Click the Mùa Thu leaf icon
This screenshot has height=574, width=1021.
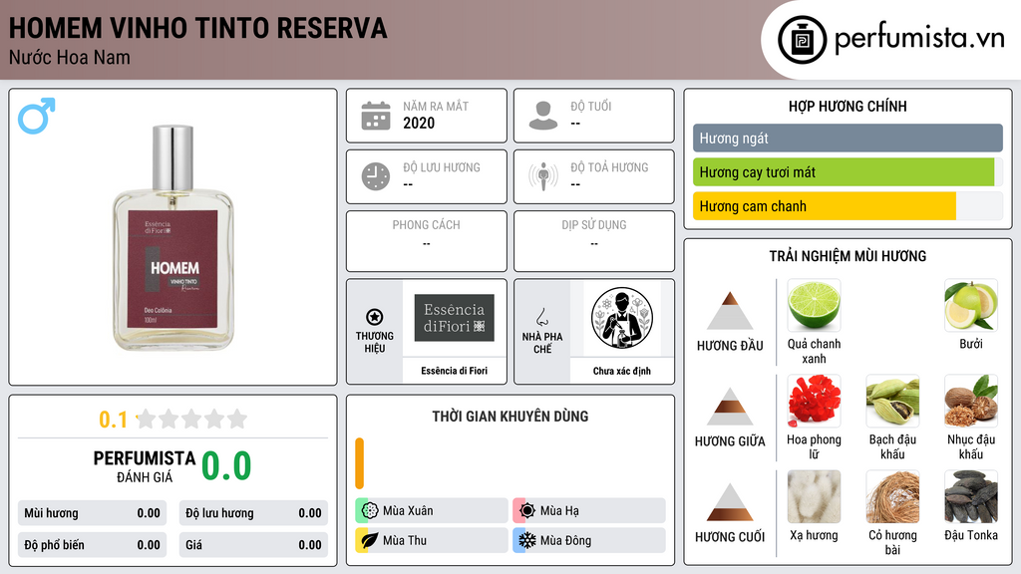coord(370,540)
